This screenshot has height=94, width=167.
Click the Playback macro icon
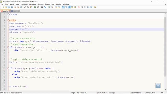85,7
